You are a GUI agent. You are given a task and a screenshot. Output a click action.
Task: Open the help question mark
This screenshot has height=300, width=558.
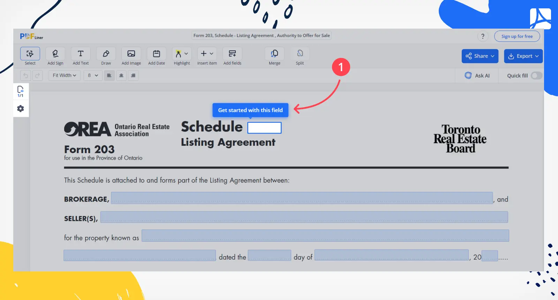click(x=483, y=36)
